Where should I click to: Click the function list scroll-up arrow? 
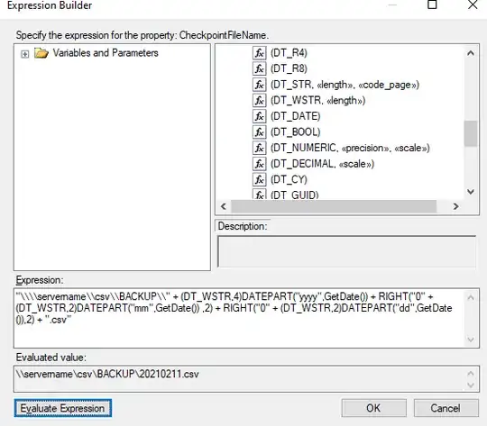tap(471, 53)
